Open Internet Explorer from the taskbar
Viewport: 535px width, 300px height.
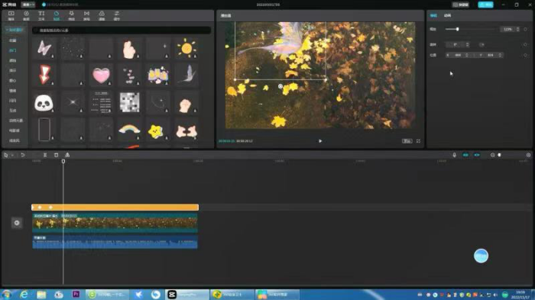(24, 294)
